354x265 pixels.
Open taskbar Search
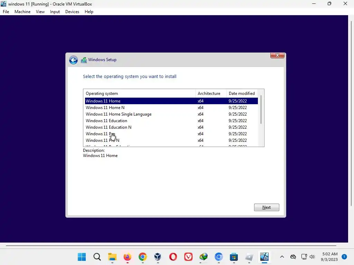tap(97, 257)
